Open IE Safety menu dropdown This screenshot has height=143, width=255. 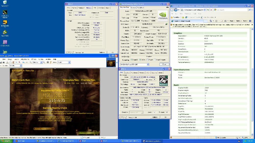coord(239,21)
